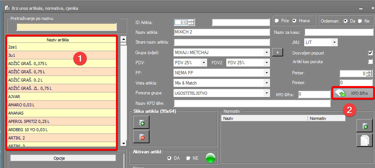
Task: Click the remove image icon under Slika artikla
Action: click(x=142, y=136)
